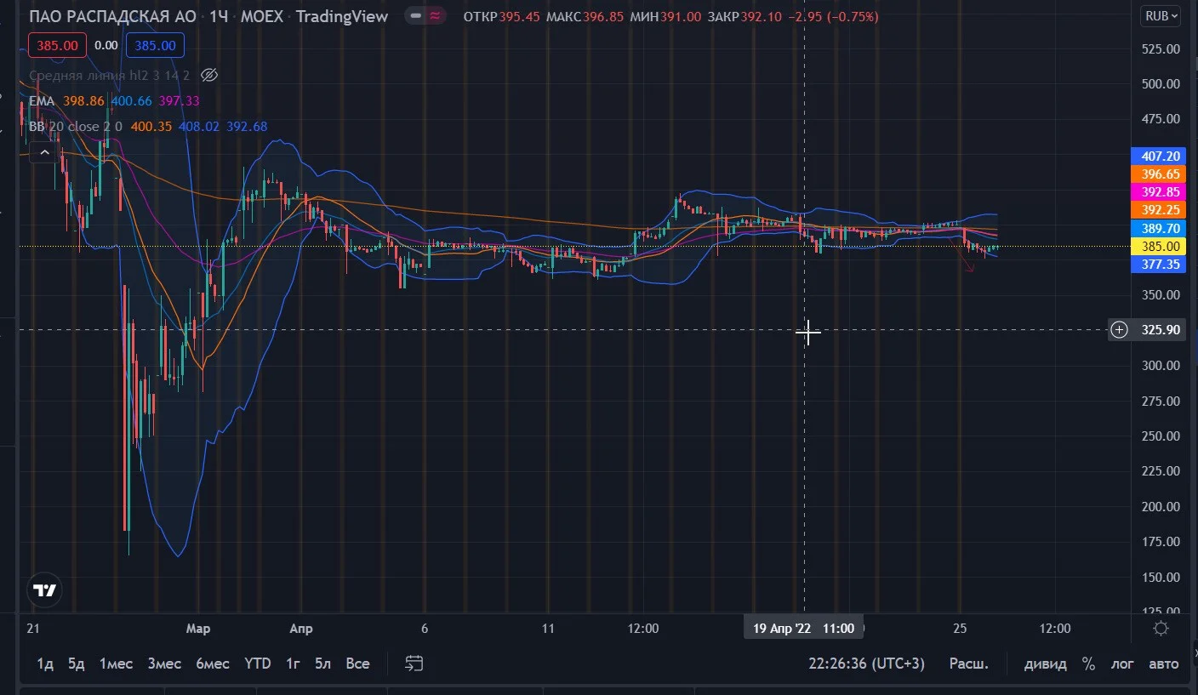The height and width of the screenshot is (695, 1198).
Task: Click the orange 392.25 price label
Action: pyautogui.click(x=1158, y=210)
